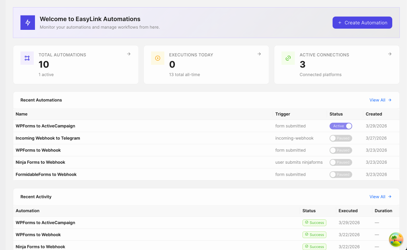Turn on the WPForms to Webhook toggle
Screen dimensions: 407x250
[x=341, y=150]
